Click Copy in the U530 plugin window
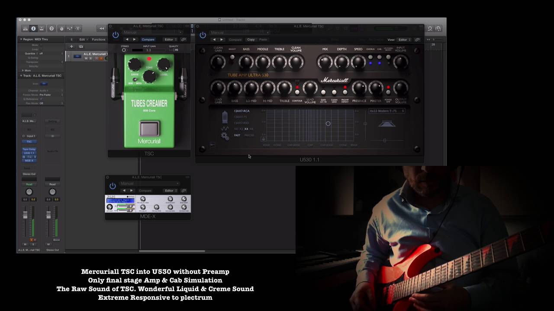 251,40
